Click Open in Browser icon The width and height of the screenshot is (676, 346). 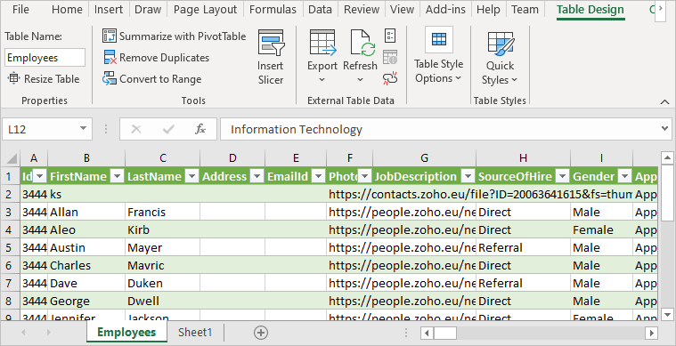(390, 57)
